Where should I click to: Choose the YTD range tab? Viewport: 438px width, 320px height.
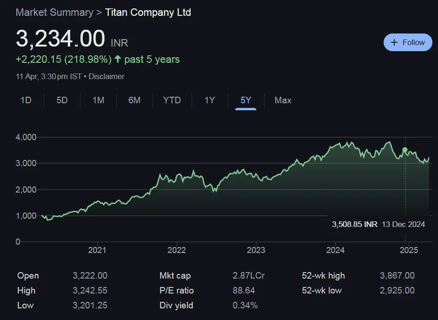172,100
